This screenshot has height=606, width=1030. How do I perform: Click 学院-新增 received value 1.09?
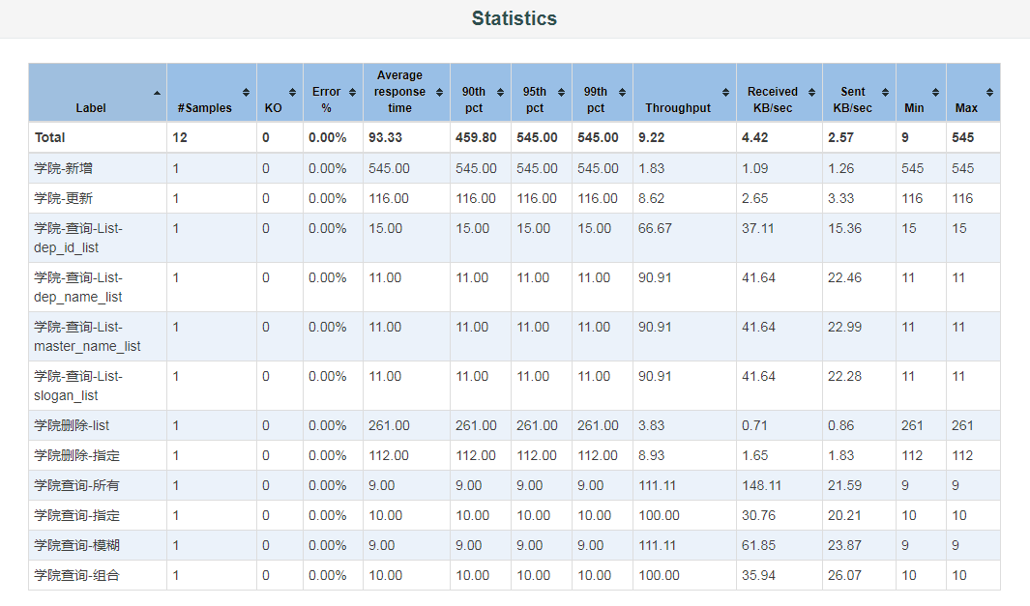[x=754, y=169]
